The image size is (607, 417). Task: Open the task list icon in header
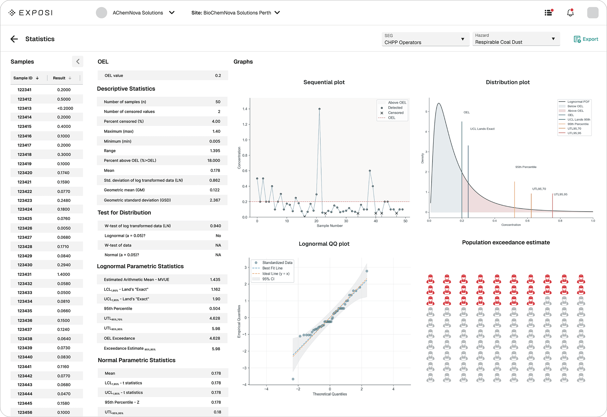tap(549, 13)
